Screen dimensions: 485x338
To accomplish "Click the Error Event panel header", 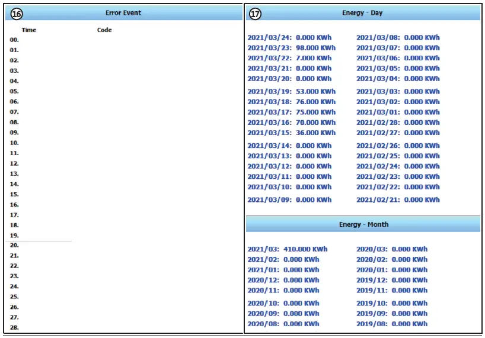I will click(124, 13).
